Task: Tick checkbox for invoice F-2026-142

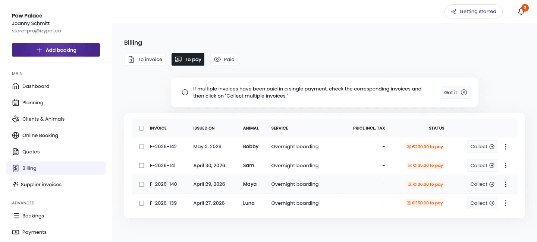Action: coord(141,147)
